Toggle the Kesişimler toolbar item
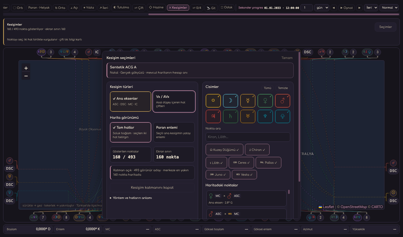 (x=178, y=8)
